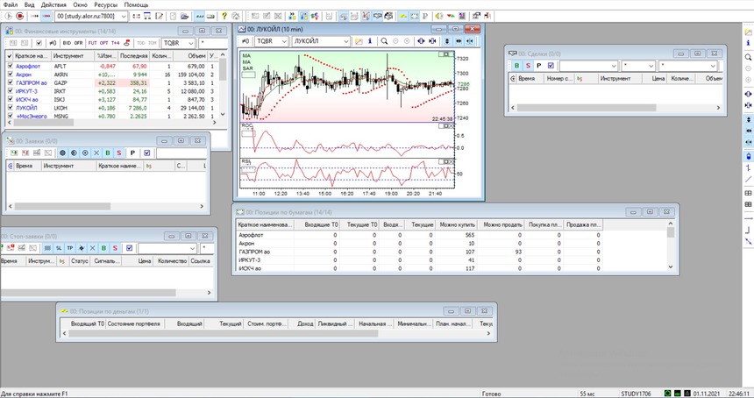Click the Объем column header in instruments table
Viewport: 754px width, 398px height.
pyautogui.click(x=192, y=56)
